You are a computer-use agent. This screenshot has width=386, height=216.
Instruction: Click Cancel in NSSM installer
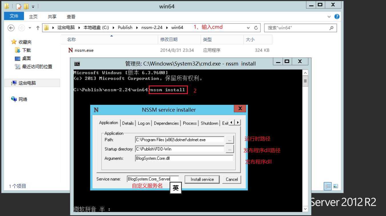[232, 179]
